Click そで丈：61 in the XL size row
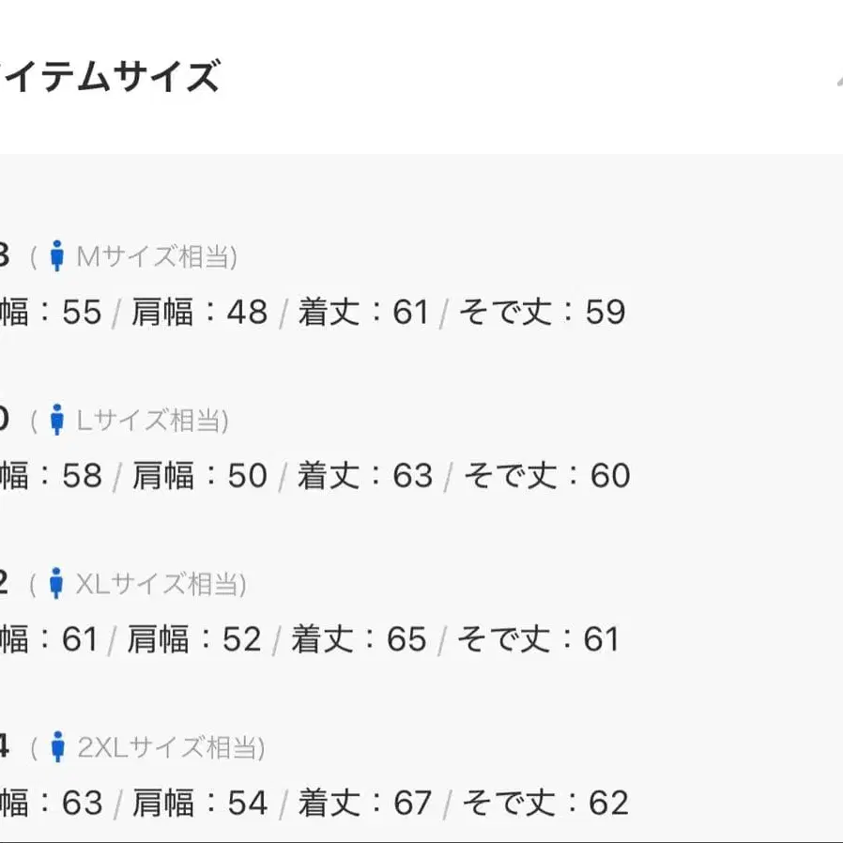The width and height of the screenshot is (843, 843). click(x=538, y=639)
